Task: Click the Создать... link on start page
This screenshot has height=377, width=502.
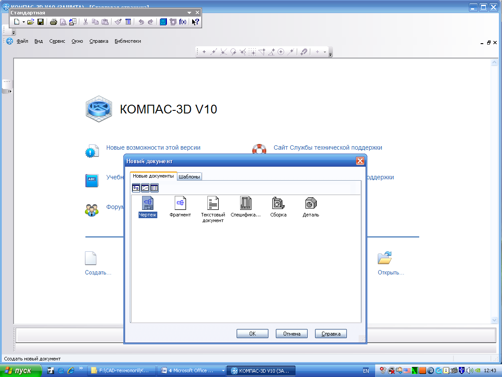Action: 98,272
